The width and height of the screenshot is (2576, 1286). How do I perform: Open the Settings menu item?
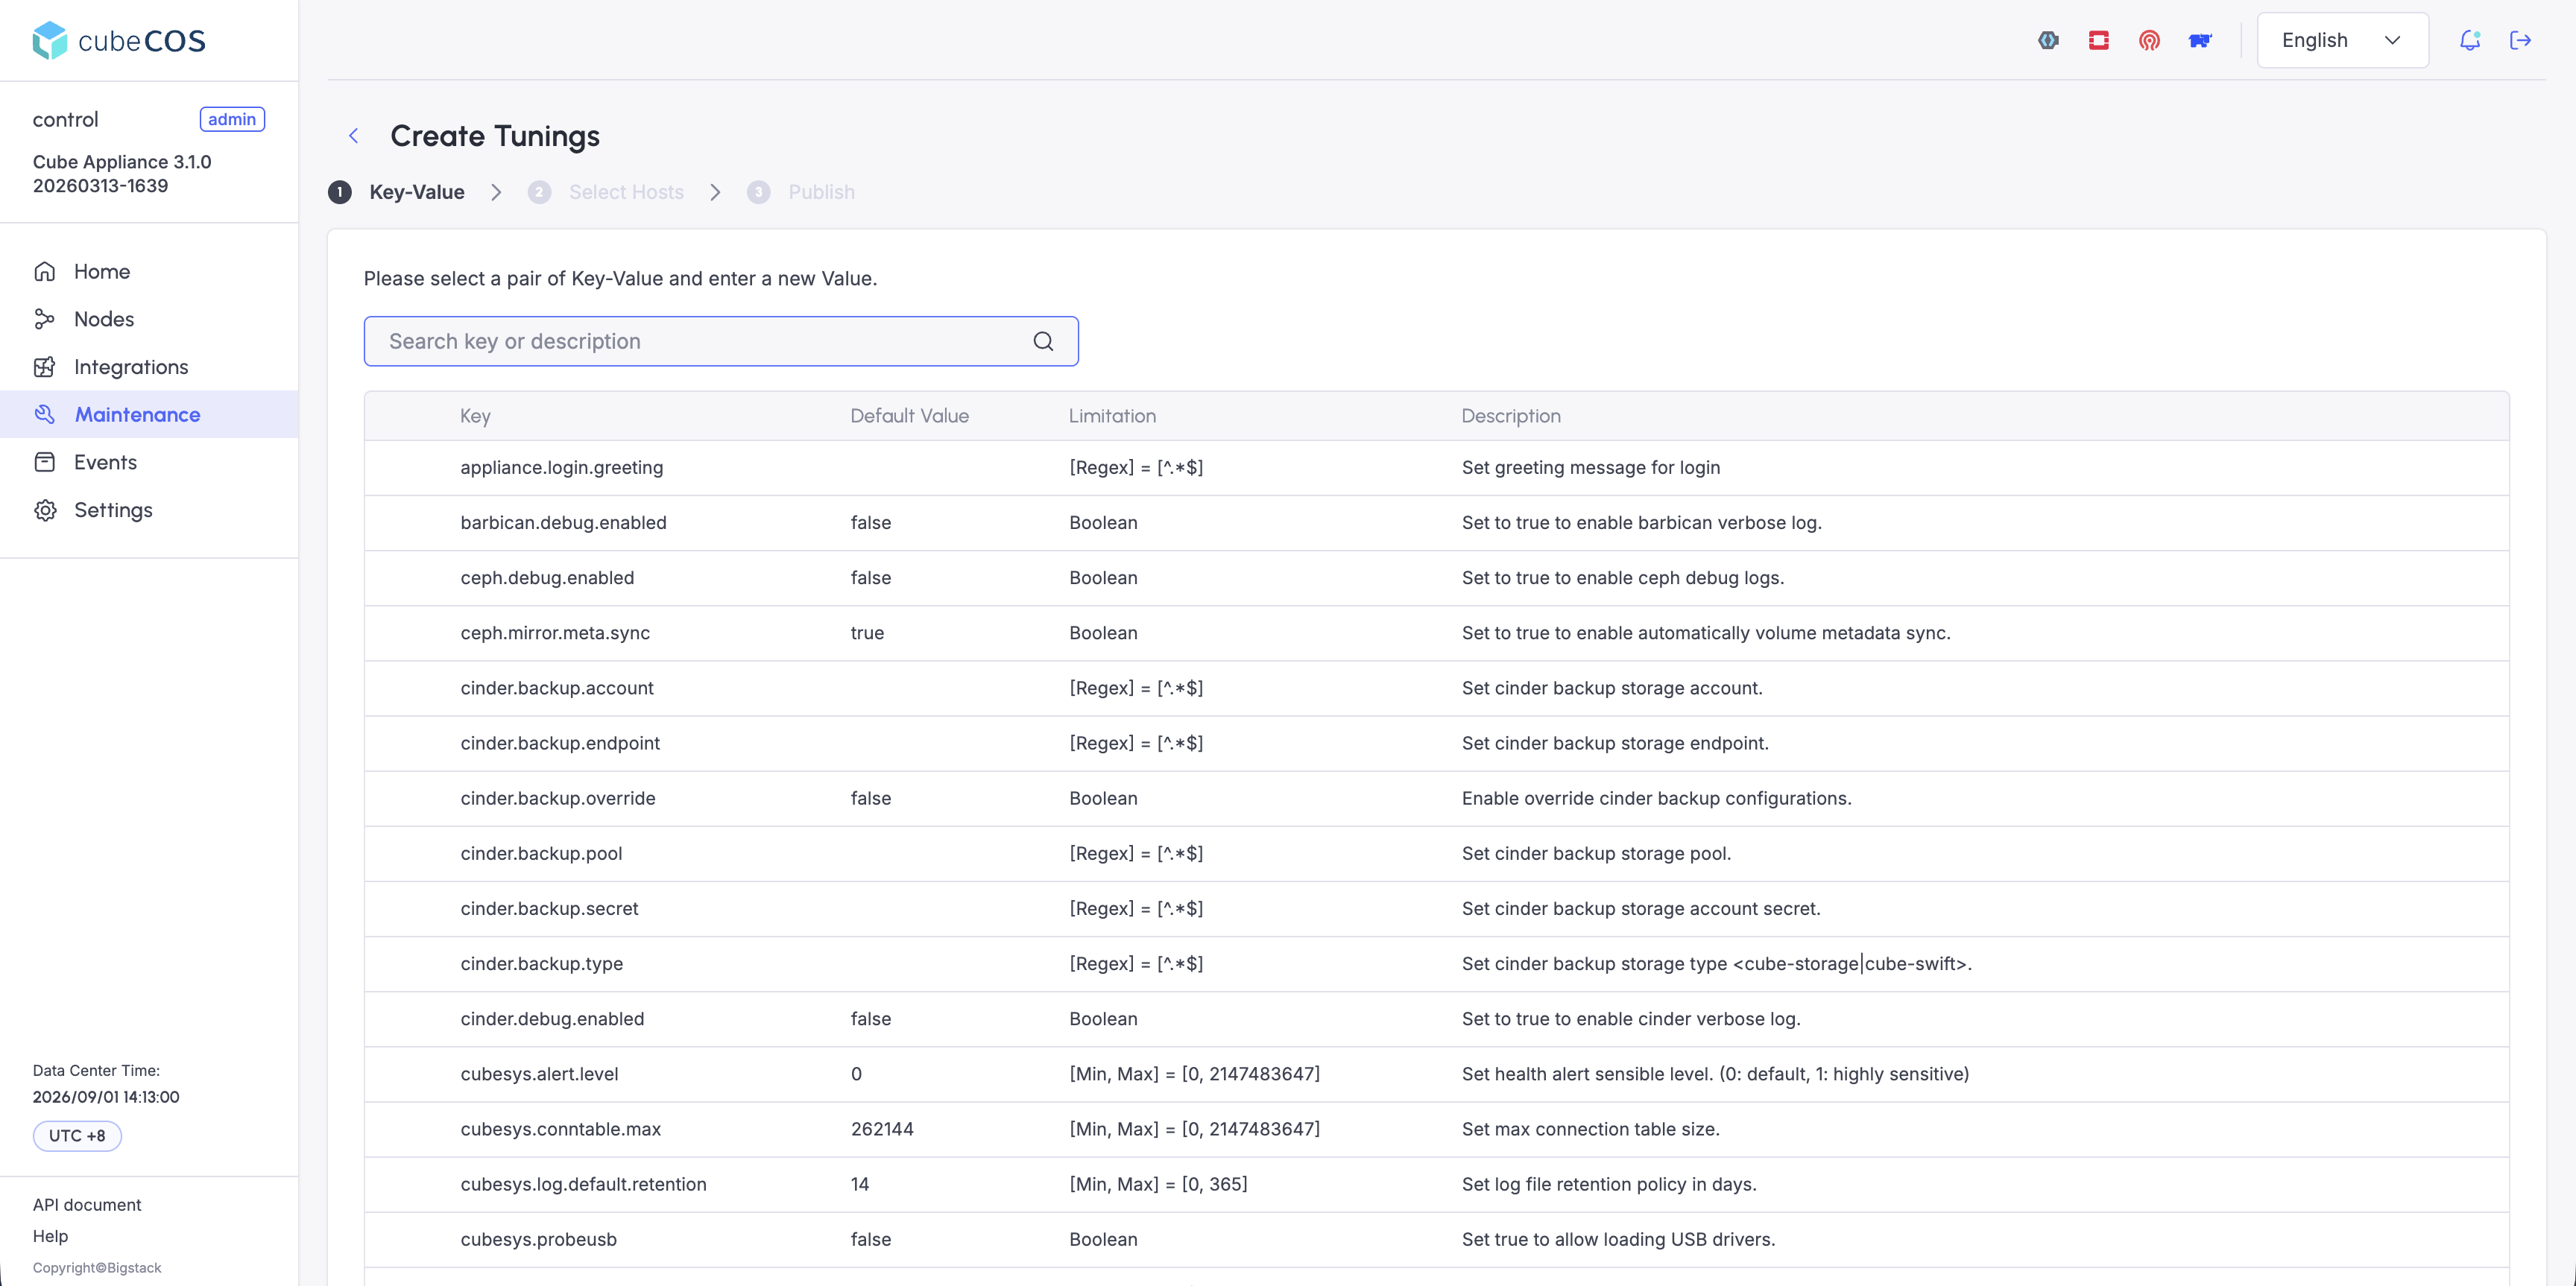pyautogui.click(x=149, y=510)
